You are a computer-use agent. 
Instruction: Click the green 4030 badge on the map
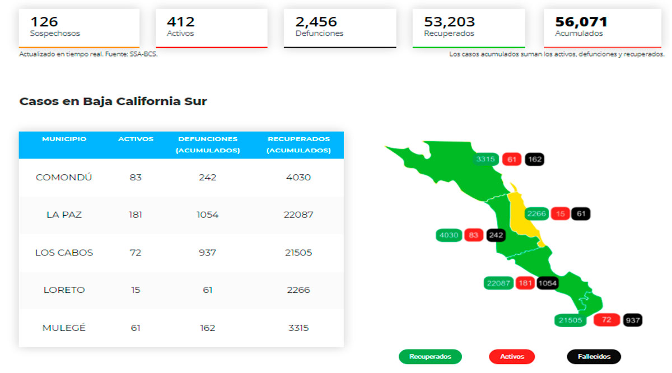pos(449,235)
